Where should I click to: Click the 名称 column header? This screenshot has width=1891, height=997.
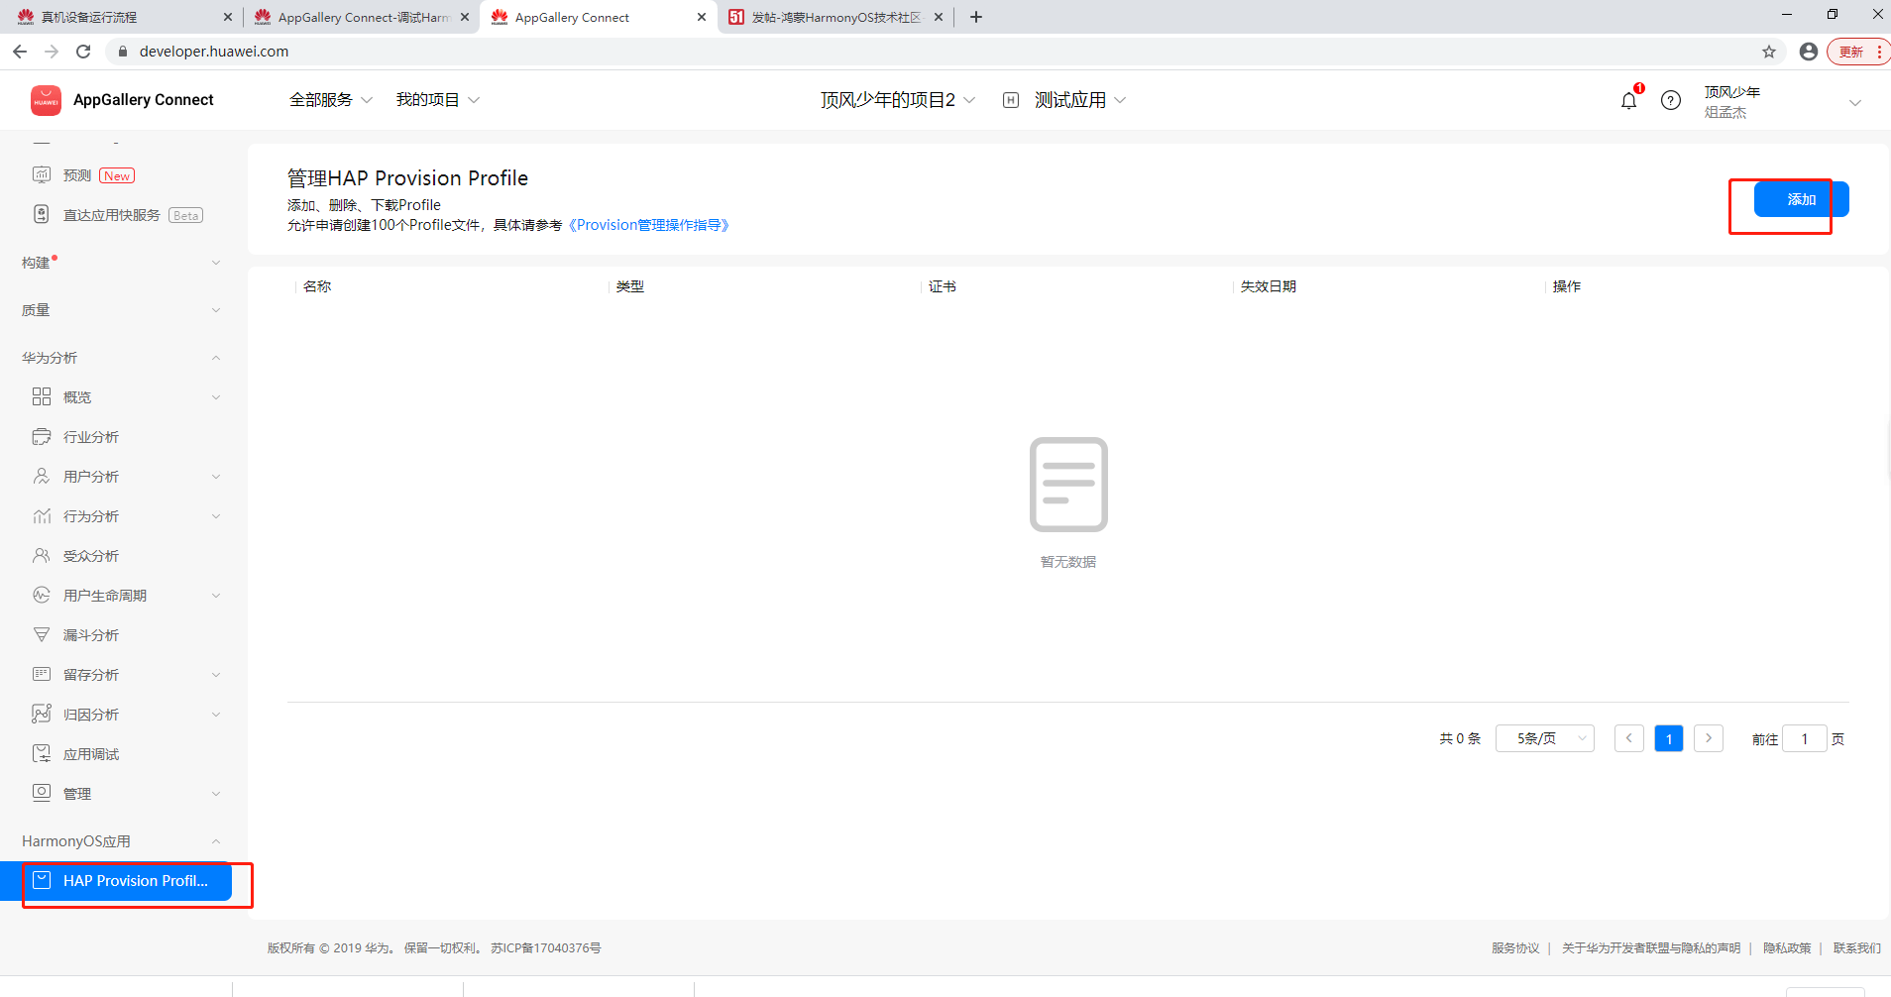pos(317,286)
